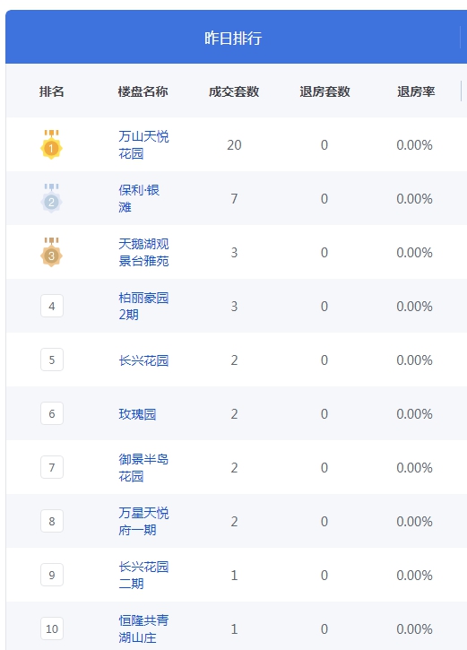This screenshot has height=650, width=467.
Task: Open the 万山天悦花园 property link
Action: pyautogui.click(x=143, y=144)
